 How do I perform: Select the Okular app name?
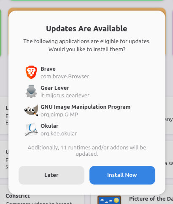[x=49, y=126]
